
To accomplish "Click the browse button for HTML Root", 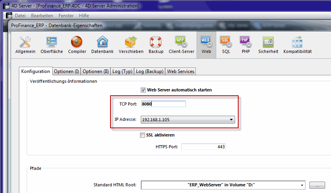I will pyautogui.click(x=318, y=185).
